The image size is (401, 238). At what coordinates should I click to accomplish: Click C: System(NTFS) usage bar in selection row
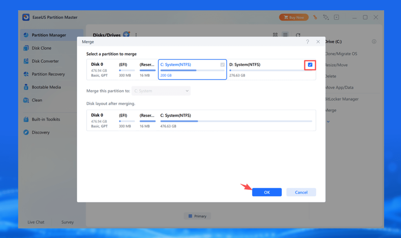click(x=192, y=71)
